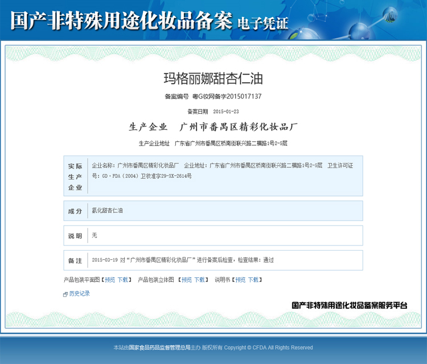The width and height of the screenshot is (427, 364).
Task: Download the 产品包装立体图 file
Action: [x=199, y=280]
